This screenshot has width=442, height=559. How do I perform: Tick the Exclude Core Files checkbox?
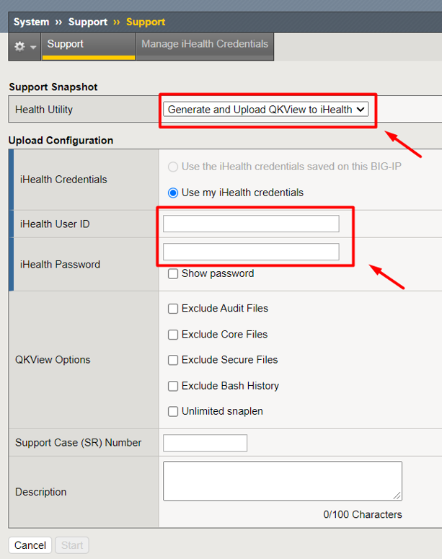(173, 335)
